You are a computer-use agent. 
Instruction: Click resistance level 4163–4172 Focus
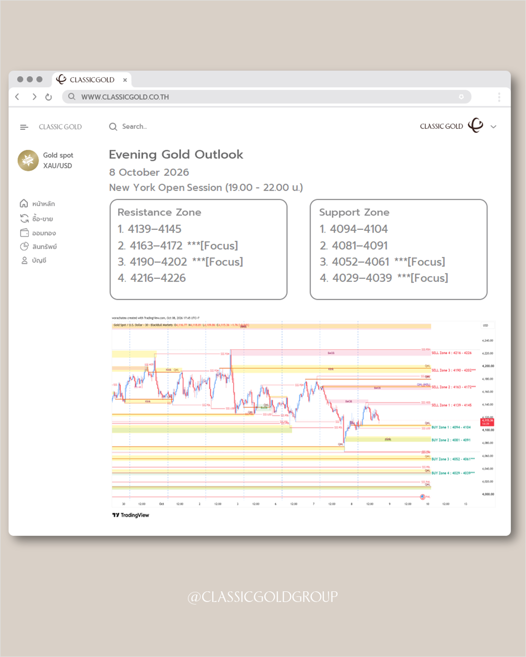pyautogui.click(x=178, y=246)
